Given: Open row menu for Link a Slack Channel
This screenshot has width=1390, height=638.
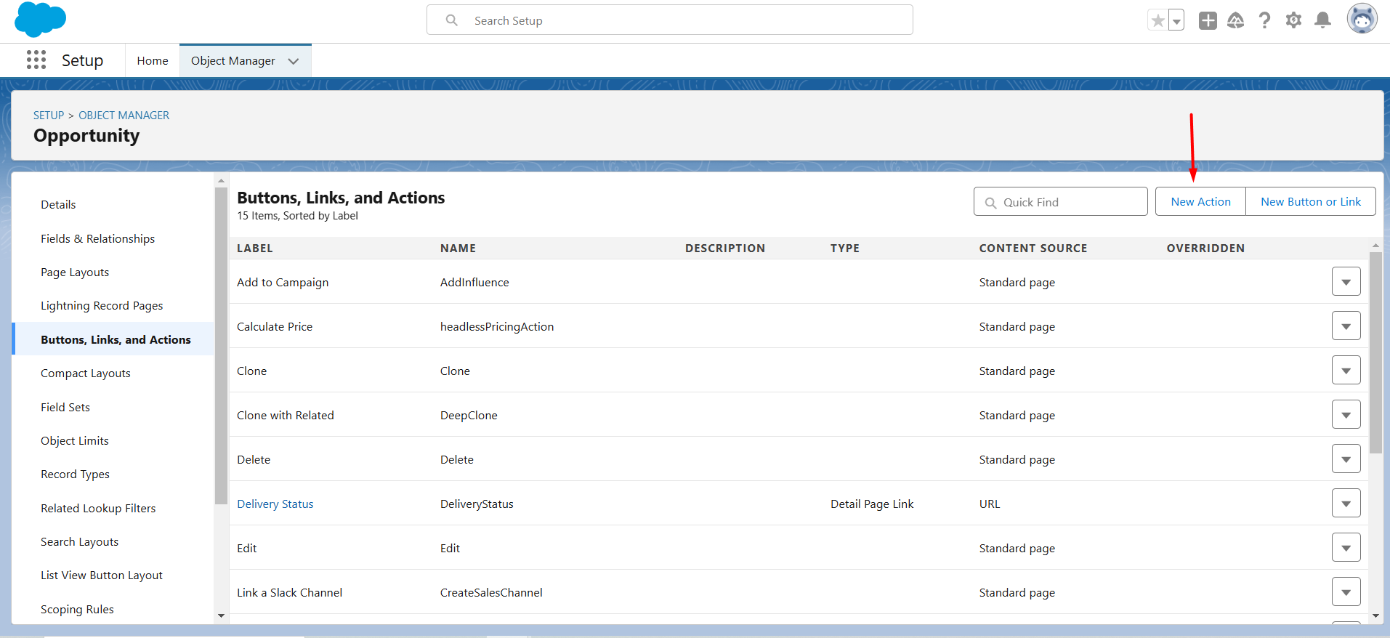Looking at the screenshot, I should point(1346,592).
